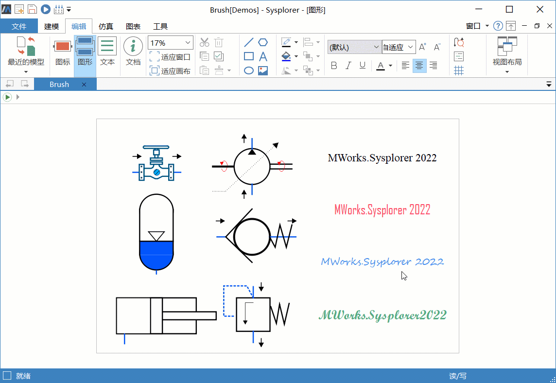Click 适应窗口 fit to window

coord(170,57)
